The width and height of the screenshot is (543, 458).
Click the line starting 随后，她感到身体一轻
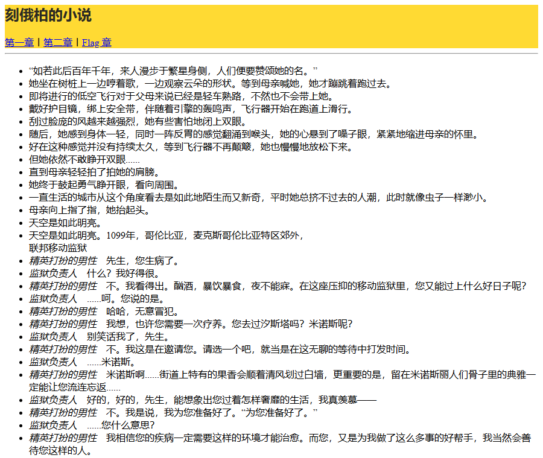[x=253, y=134]
